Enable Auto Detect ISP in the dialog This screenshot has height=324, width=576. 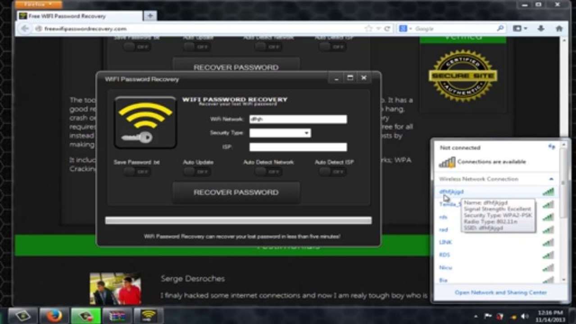pos(333,171)
